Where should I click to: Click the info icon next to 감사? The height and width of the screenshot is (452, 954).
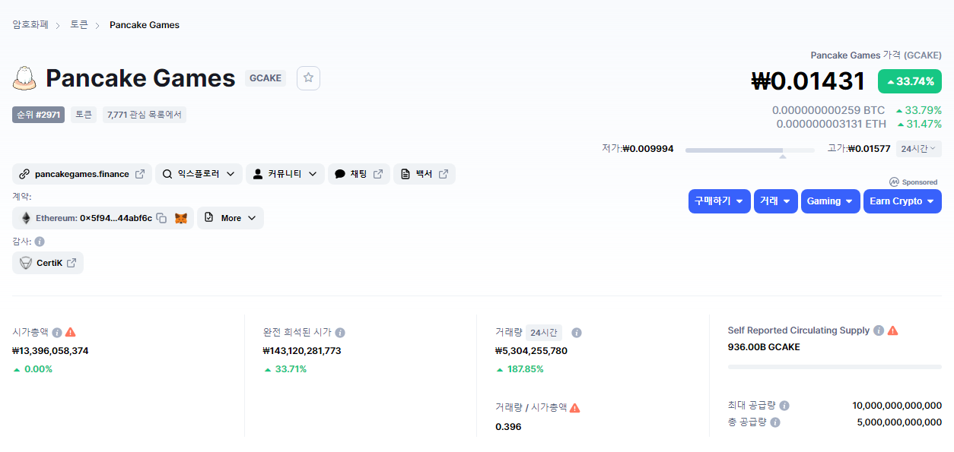coord(40,242)
